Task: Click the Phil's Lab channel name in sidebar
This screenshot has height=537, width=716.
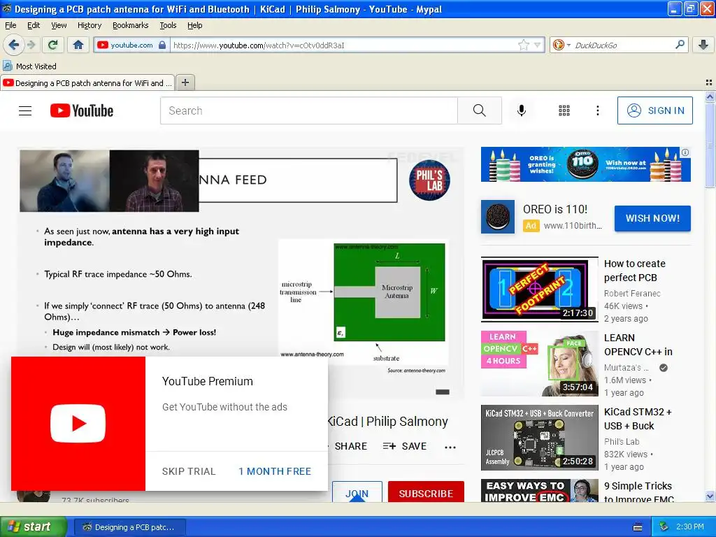Action: click(x=622, y=442)
